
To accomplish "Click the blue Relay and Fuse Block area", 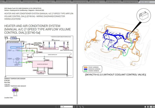I will 14,54.
